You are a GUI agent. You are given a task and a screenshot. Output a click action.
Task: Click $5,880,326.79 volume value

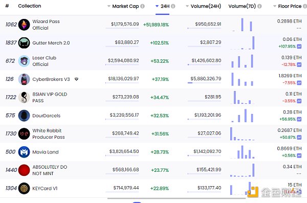[x=206, y=79]
